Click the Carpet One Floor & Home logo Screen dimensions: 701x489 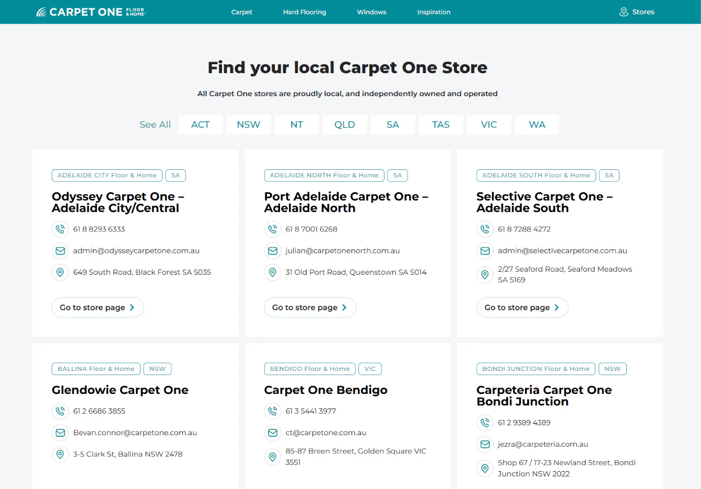(x=91, y=11)
